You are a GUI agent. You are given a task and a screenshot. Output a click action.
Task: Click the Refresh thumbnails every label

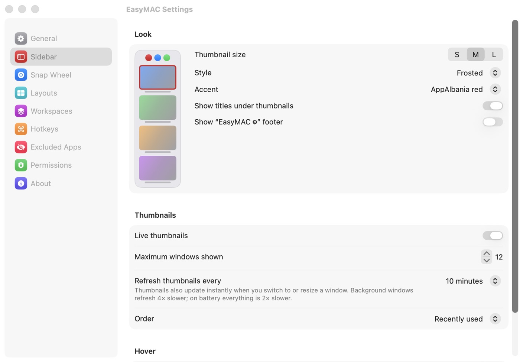coord(178,281)
